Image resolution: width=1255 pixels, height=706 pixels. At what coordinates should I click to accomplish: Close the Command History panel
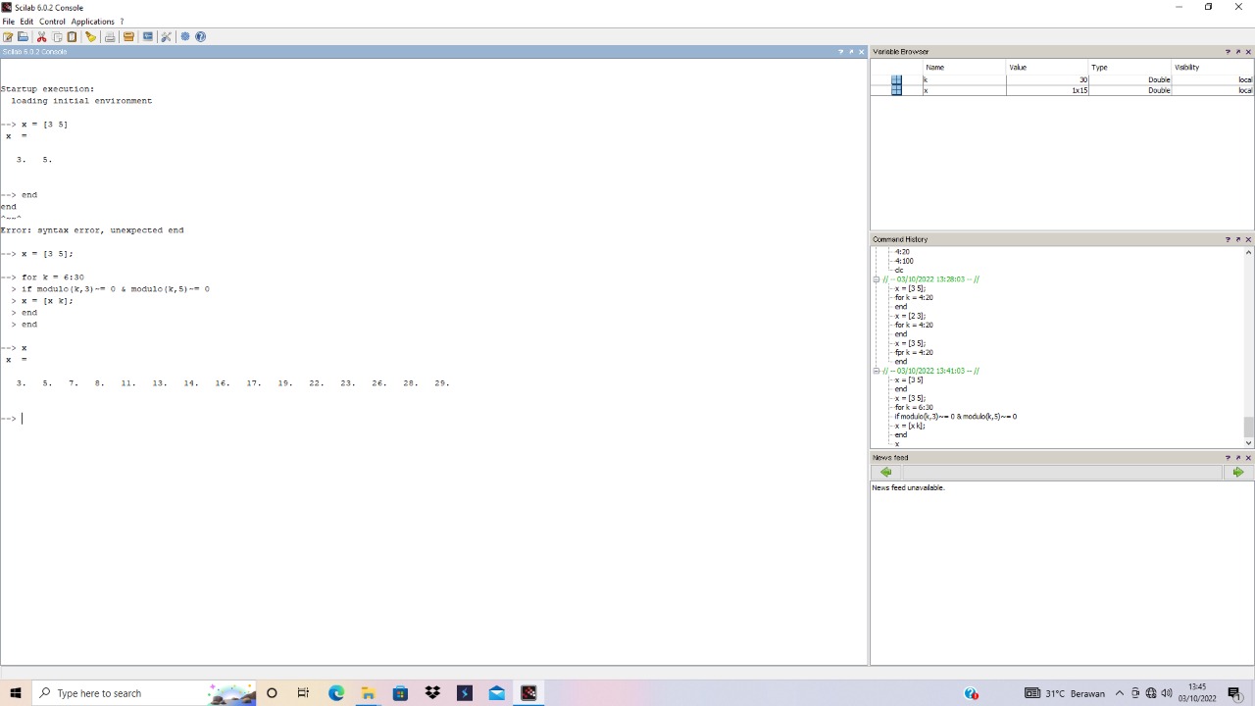(x=1248, y=239)
